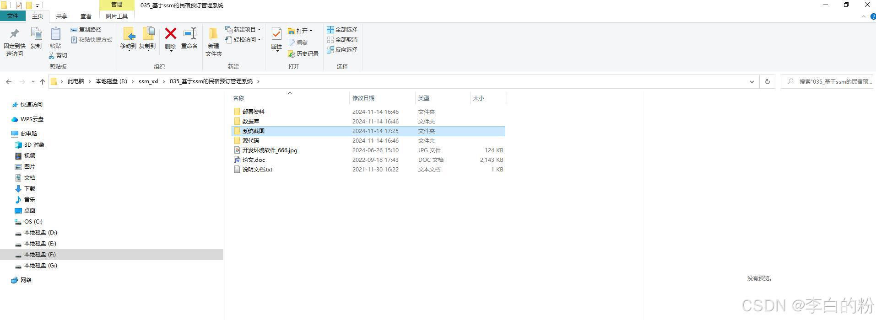Deselect all items (全部取消)
Viewport: 876px width, 320px height.
[x=342, y=40]
